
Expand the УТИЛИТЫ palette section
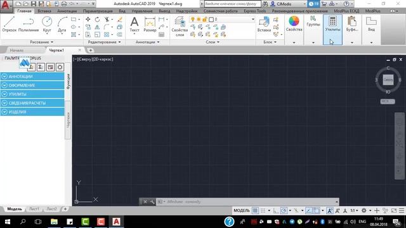32,94
